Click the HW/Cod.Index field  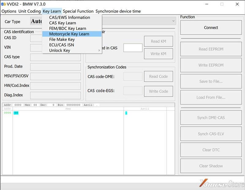click(55, 86)
